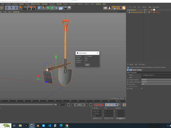
Task: Open Visible in Renderer dropdown
Action: (156, 82)
